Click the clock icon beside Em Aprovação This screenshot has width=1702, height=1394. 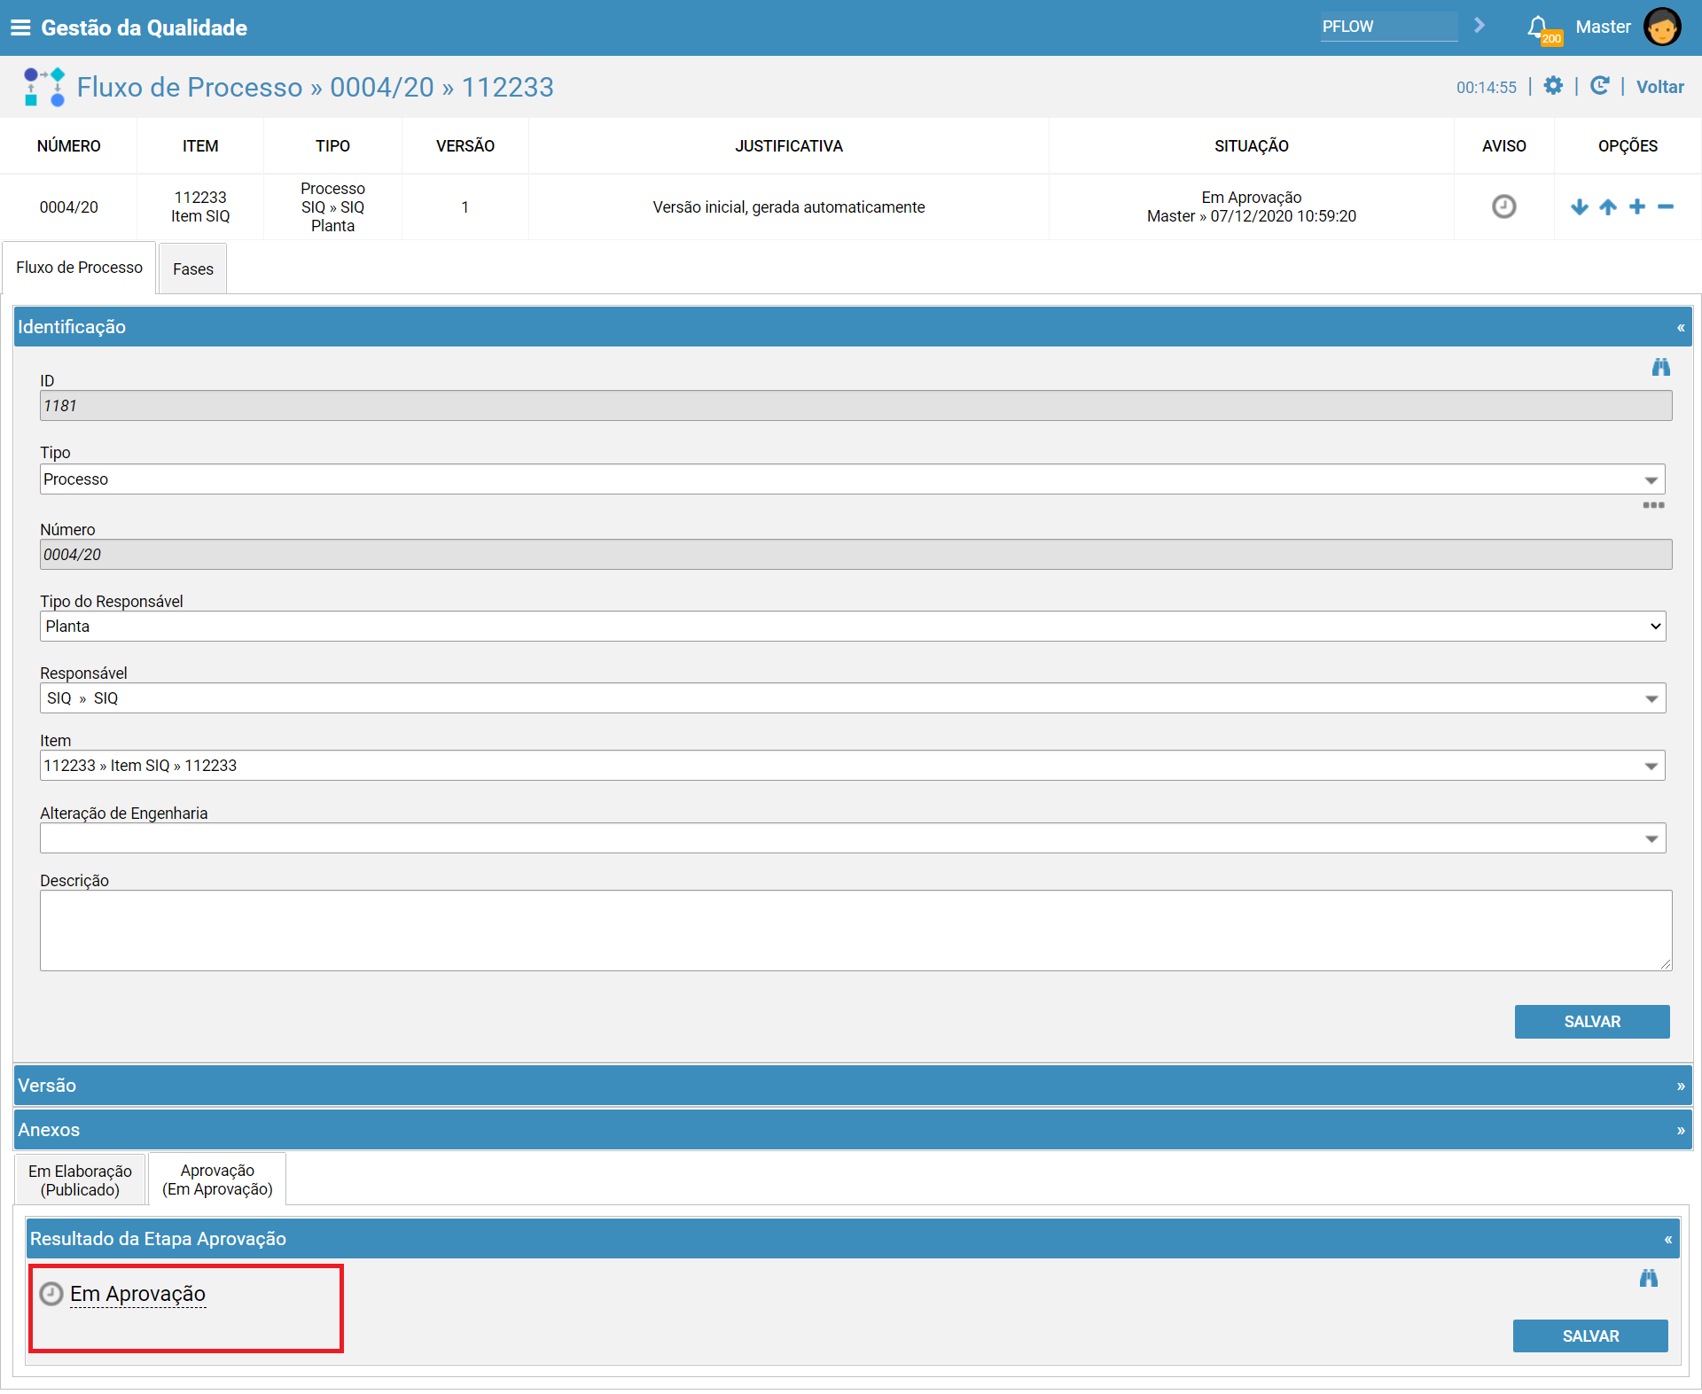(52, 1294)
